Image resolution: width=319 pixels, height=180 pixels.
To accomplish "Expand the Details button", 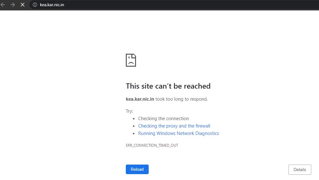I will tap(300, 170).
